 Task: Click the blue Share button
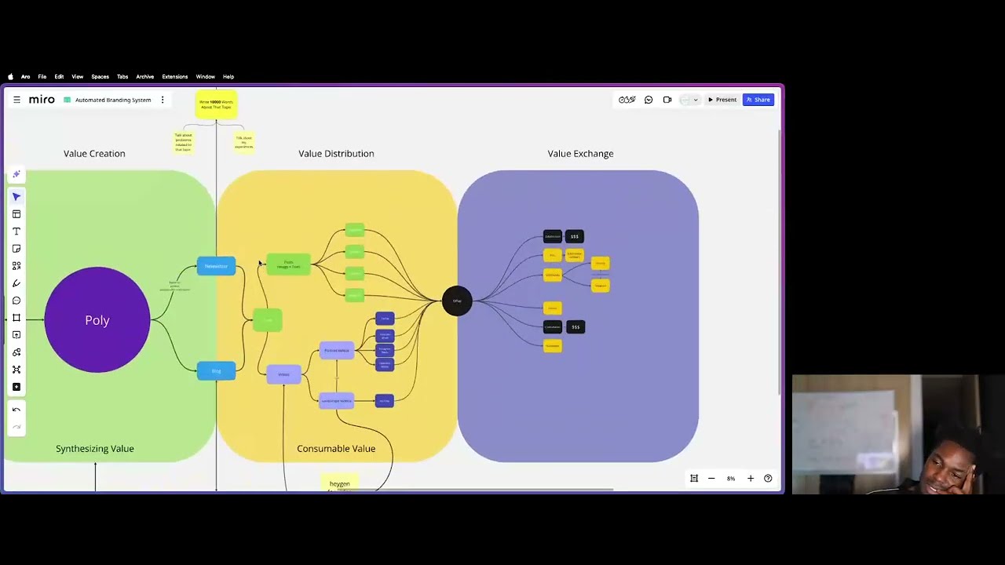[758, 100]
